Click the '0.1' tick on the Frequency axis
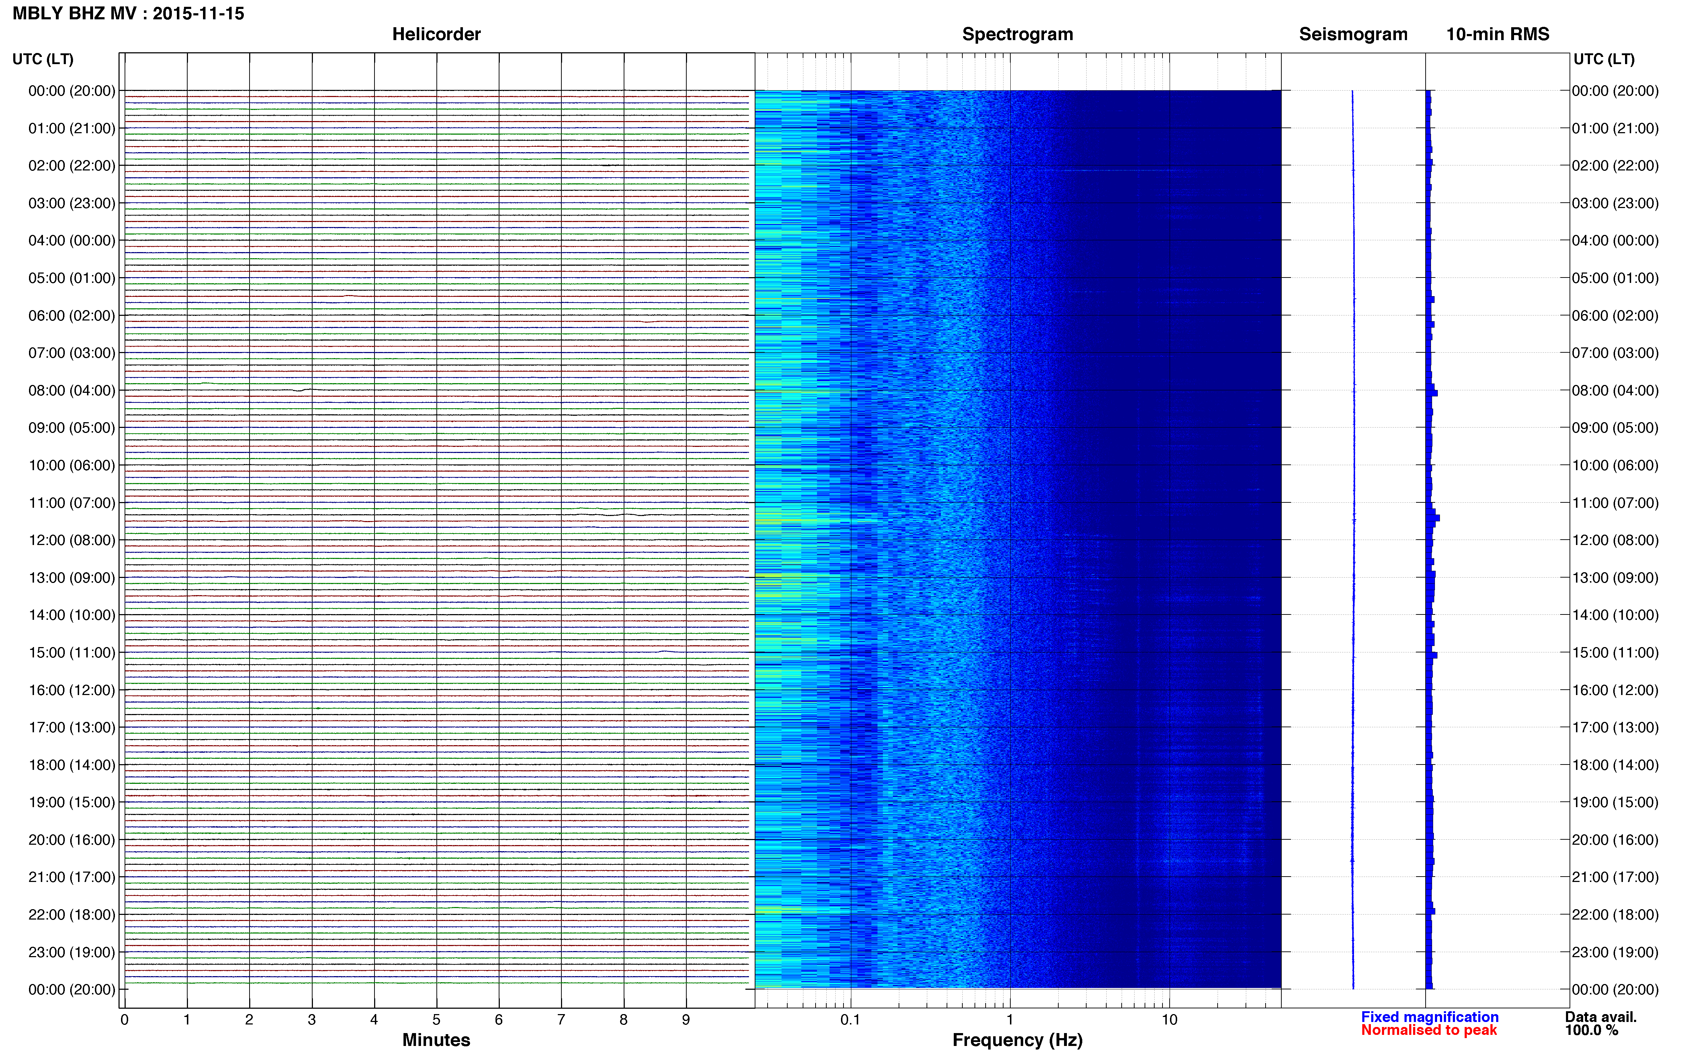The width and height of the screenshot is (1697, 1061). click(x=850, y=1019)
